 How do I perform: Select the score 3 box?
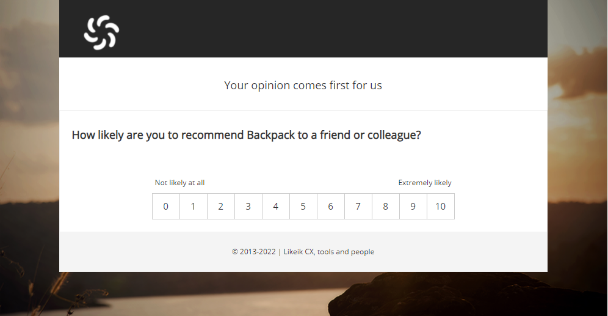pos(248,207)
